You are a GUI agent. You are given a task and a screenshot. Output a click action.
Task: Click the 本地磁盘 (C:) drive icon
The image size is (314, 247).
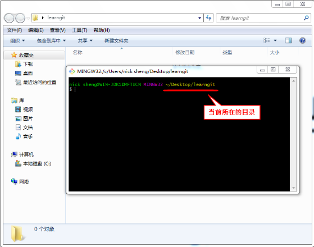(18, 164)
